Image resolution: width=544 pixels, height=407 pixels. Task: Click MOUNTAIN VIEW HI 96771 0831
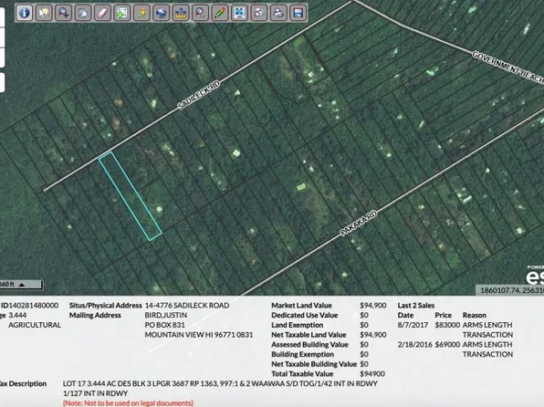pyautogui.click(x=199, y=335)
